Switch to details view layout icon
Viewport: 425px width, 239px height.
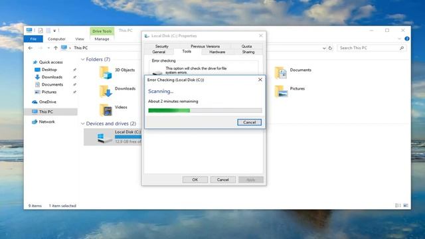398,206
